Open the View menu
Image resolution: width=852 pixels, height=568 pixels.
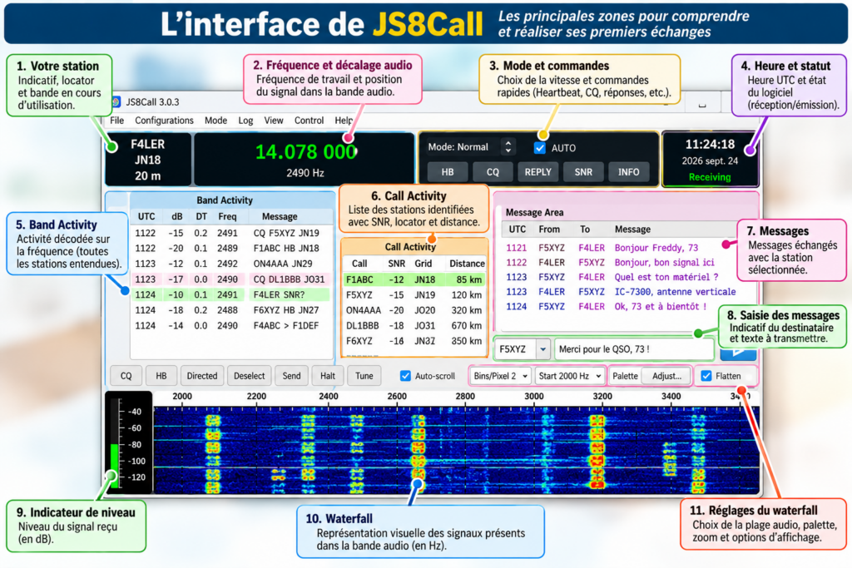tap(273, 121)
